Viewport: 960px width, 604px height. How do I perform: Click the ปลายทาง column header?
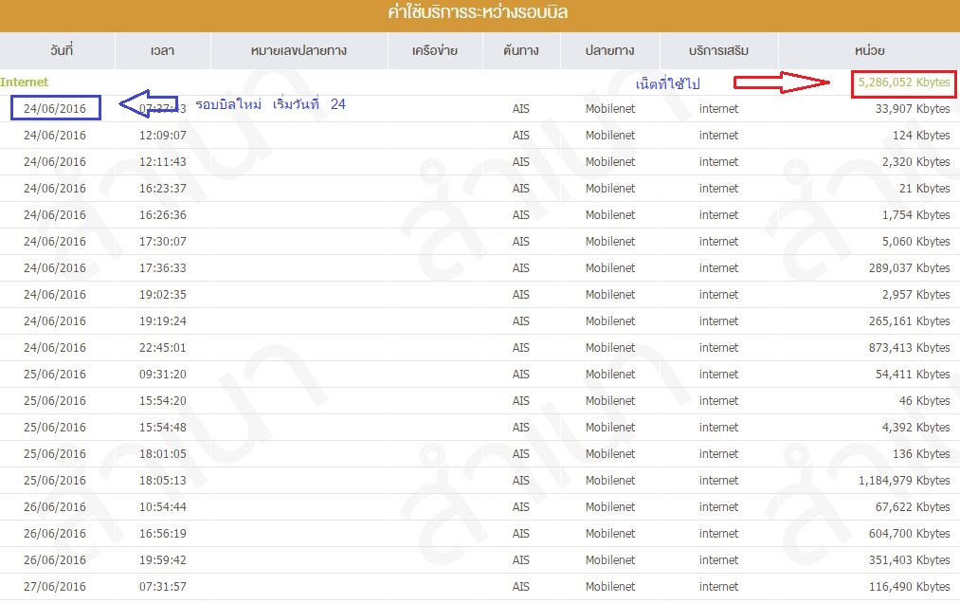(x=609, y=50)
